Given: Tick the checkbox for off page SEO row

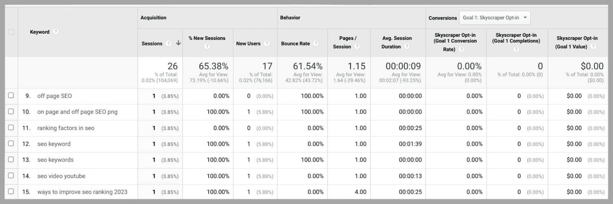Looking at the screenshot, I should (x=11, y=95).
